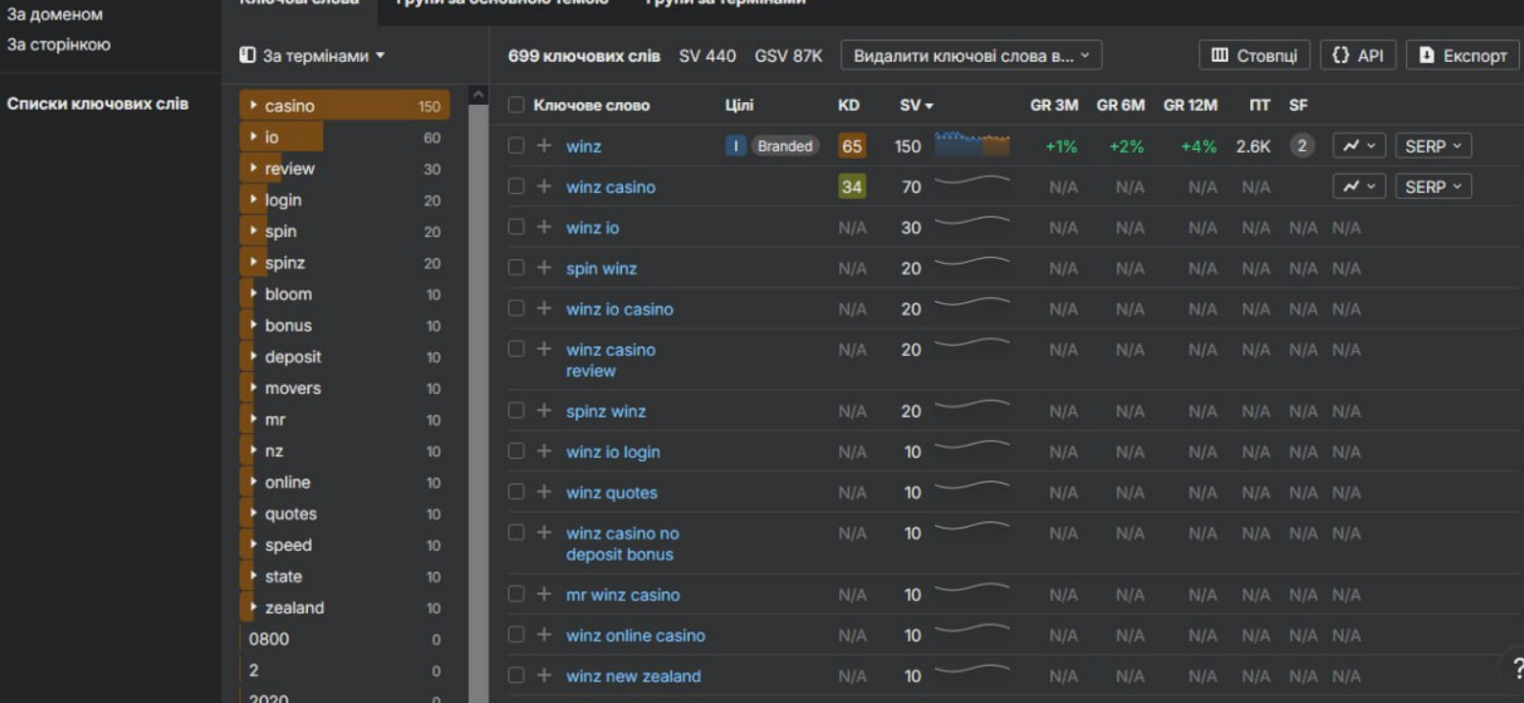Add "winz casino review" using plus icon
1524x703 pixels.
coord(544,349)
